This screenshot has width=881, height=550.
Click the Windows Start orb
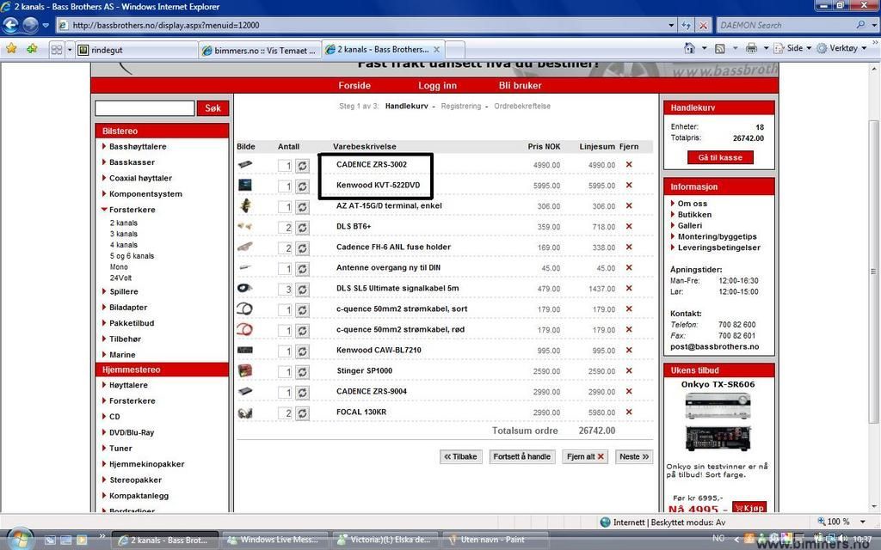(x=19, y=540)
